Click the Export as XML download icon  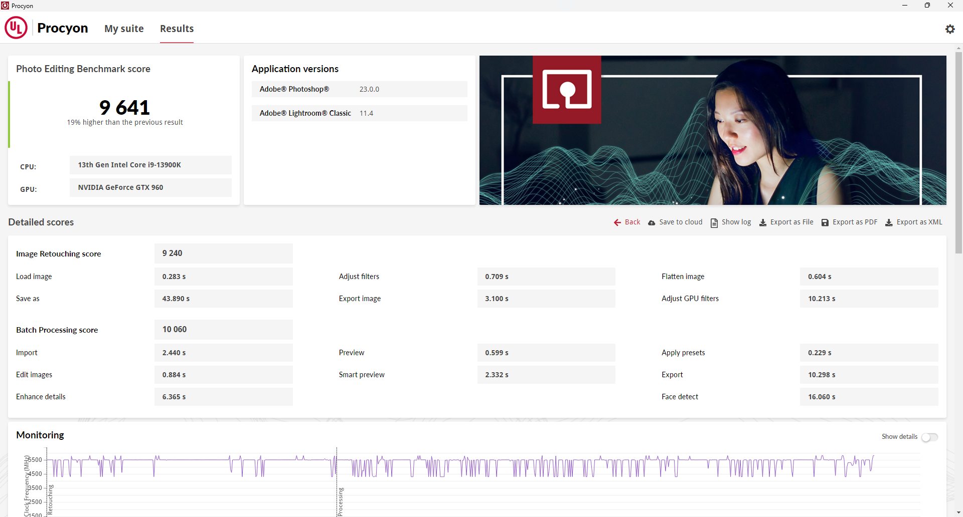(x=889, y=222)
